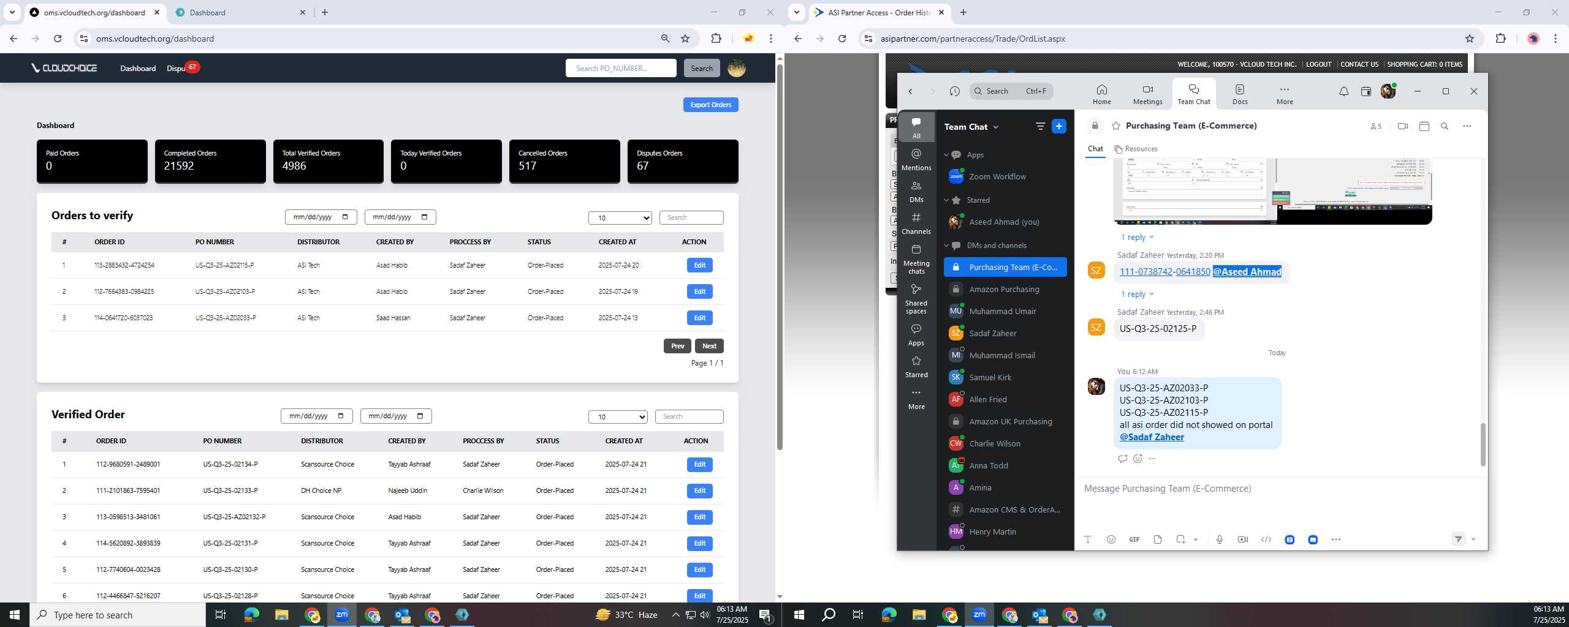The height and width of the screenshot is (627, 1569).
Task: Open Channels in Zoom left rail
Action: point(916,223)
